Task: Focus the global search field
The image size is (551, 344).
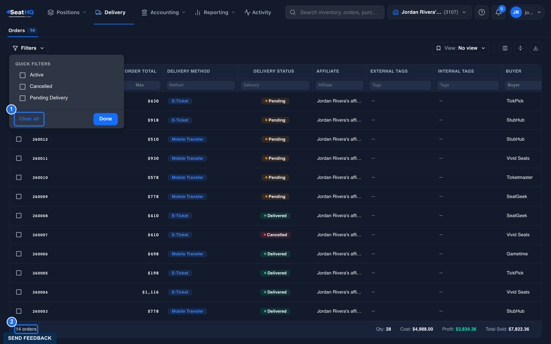Action: [x=335, y=12]
